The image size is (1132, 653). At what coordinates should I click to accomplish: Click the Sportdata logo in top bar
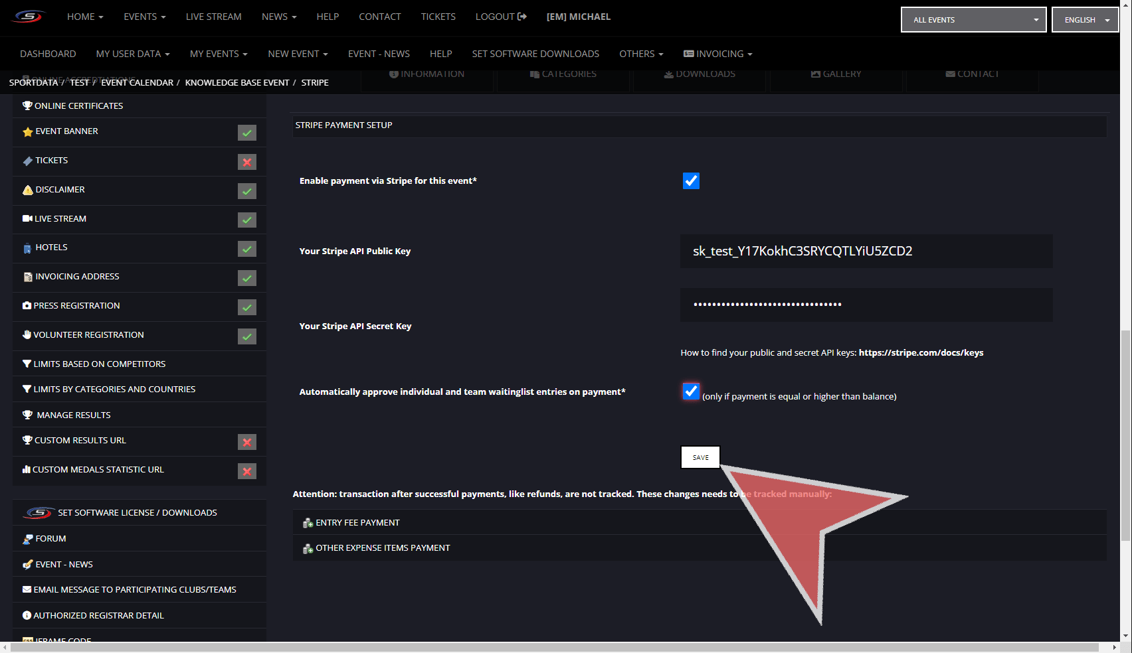point(28,17)
